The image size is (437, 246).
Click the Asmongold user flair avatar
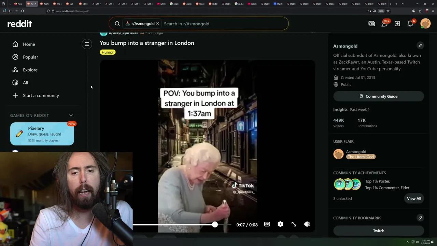pyautogui.click(x=338, y=154)
